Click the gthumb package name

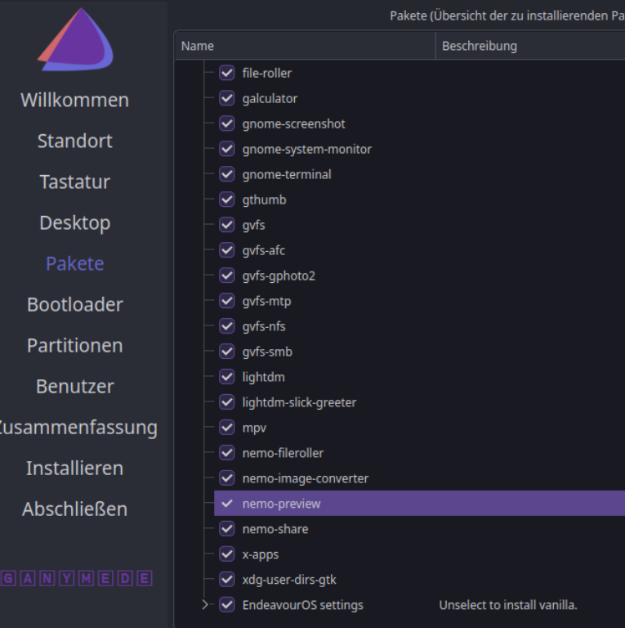tap(264, 200)
